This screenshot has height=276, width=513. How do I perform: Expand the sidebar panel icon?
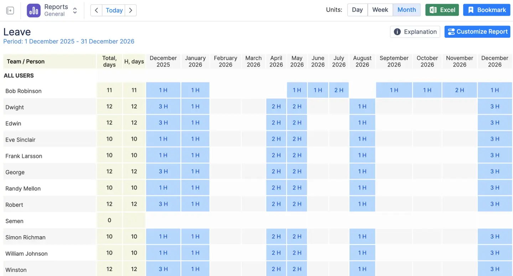tap(10, 11)
